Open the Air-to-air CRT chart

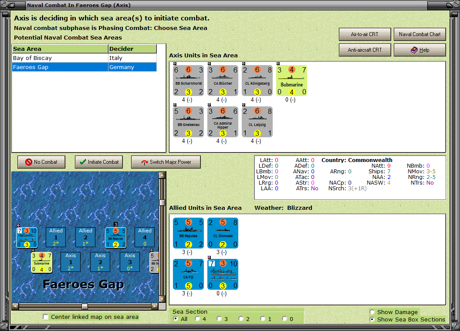365,34
